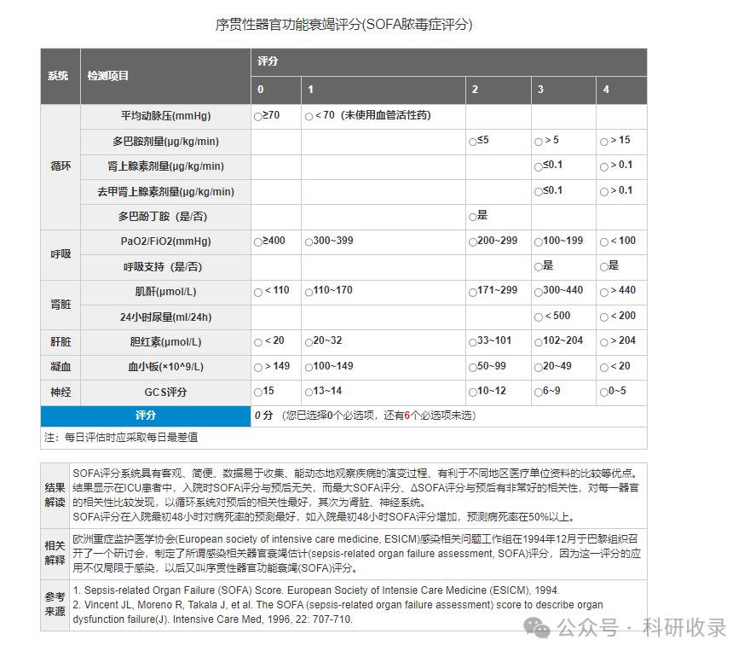This screenshot has height=657, width=750.
Task: Choose dopamine dose ≤5 radio button
Action: [x=472, y=142]
